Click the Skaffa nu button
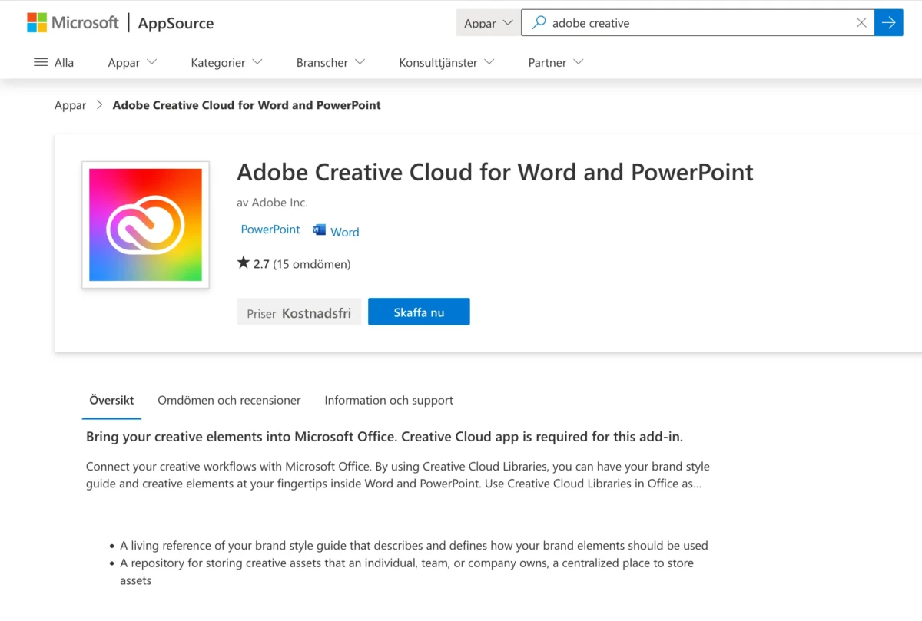This screenshot has width=922, height=621. (419, 312)
